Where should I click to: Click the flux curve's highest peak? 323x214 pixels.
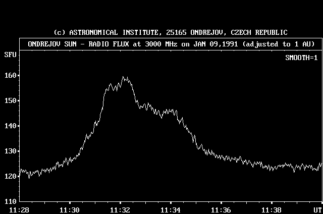point(124,77)
